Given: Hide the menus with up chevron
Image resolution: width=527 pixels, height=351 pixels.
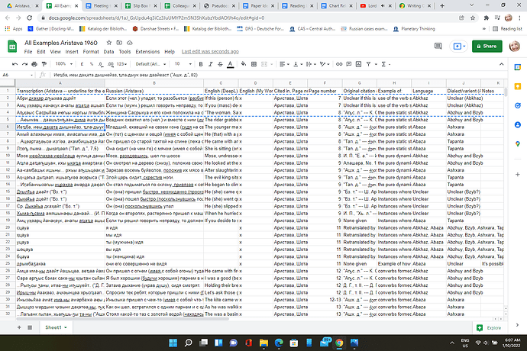Looking at the screenshot, I should (x=502, y=64).
